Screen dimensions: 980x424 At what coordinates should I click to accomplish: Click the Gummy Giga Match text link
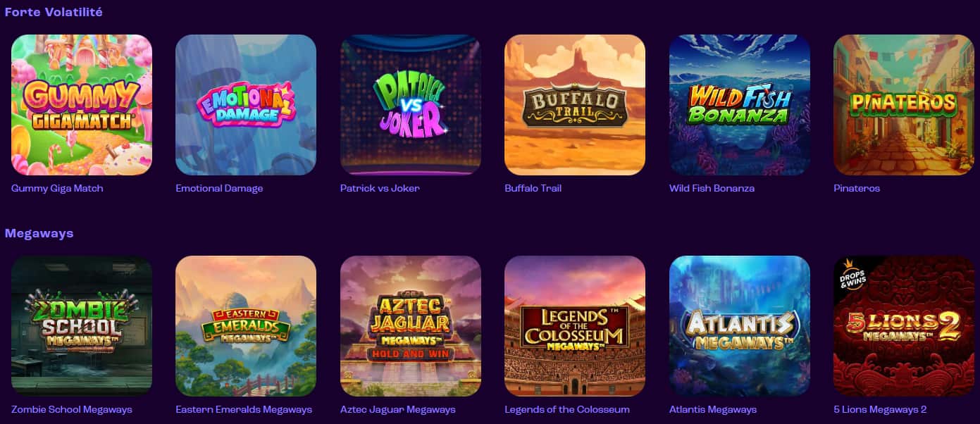click(57, 188)
